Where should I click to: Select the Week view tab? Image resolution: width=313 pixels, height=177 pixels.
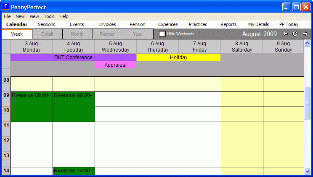pos(17,34)
